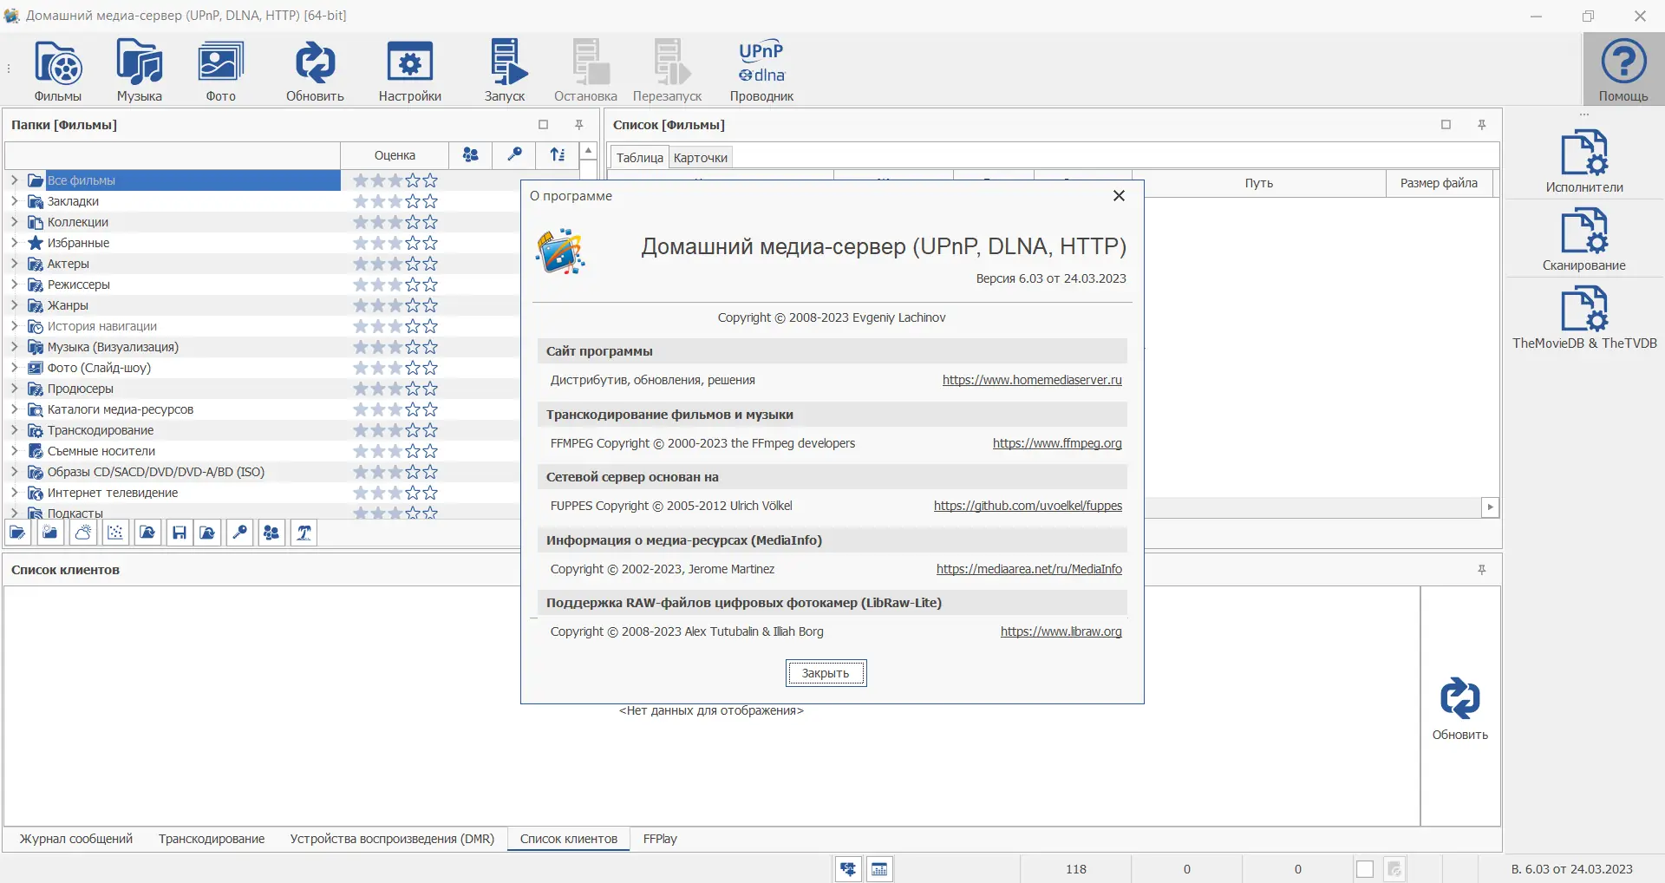Tick the empty checkbox in the status bar
The image size is (1665, 883).
click(1365, 869)
